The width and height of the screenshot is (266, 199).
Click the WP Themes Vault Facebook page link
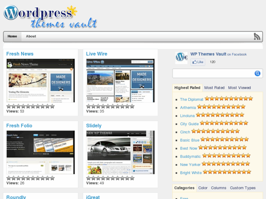point(208,54)
